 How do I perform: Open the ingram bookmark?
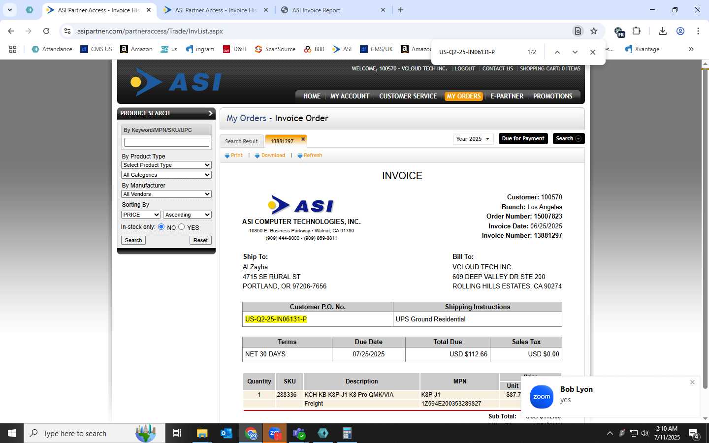[x=200, y=49]
